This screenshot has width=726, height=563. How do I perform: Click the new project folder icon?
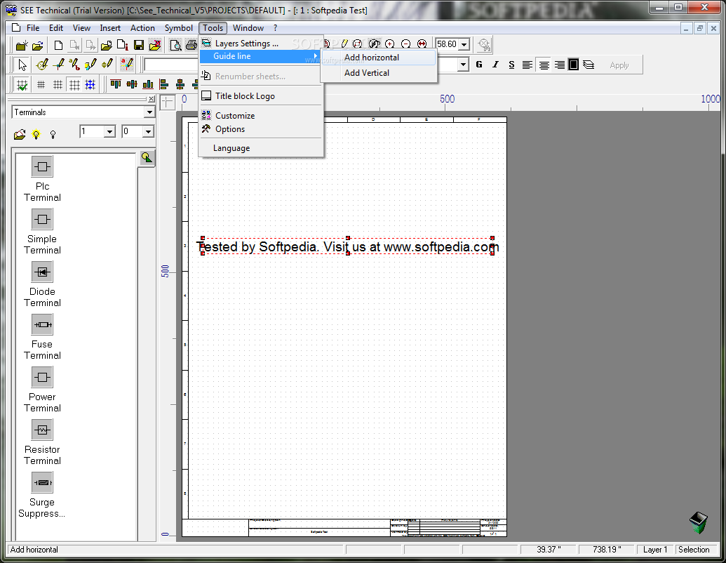(21, 45)
